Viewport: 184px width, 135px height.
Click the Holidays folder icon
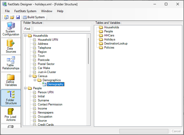(x=101, y=39)
